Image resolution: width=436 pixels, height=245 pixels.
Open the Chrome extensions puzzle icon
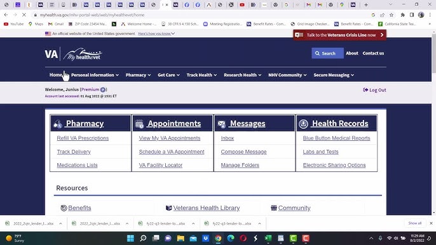403,15
